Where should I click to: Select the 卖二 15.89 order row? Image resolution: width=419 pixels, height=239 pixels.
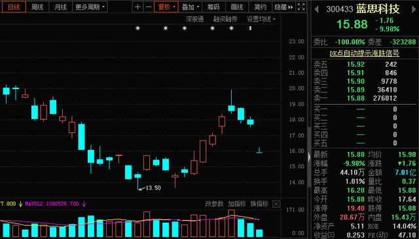pyautogui.click(x=365, y=90)
